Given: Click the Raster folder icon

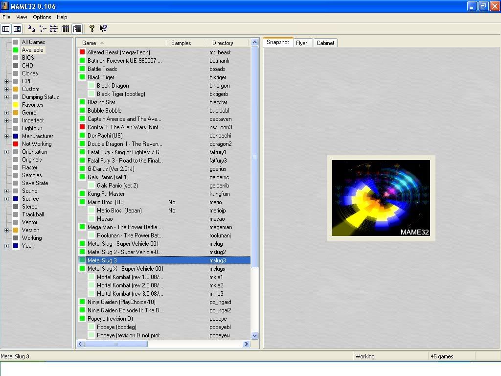Looking at the screenshot, I should click(x=15, y=167).
